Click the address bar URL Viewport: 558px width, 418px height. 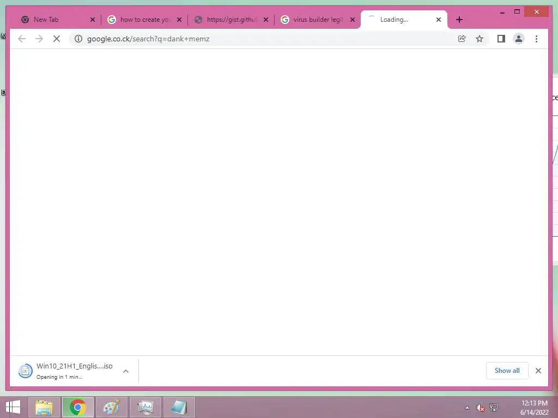pyautogui.click(x=148, y=39)
